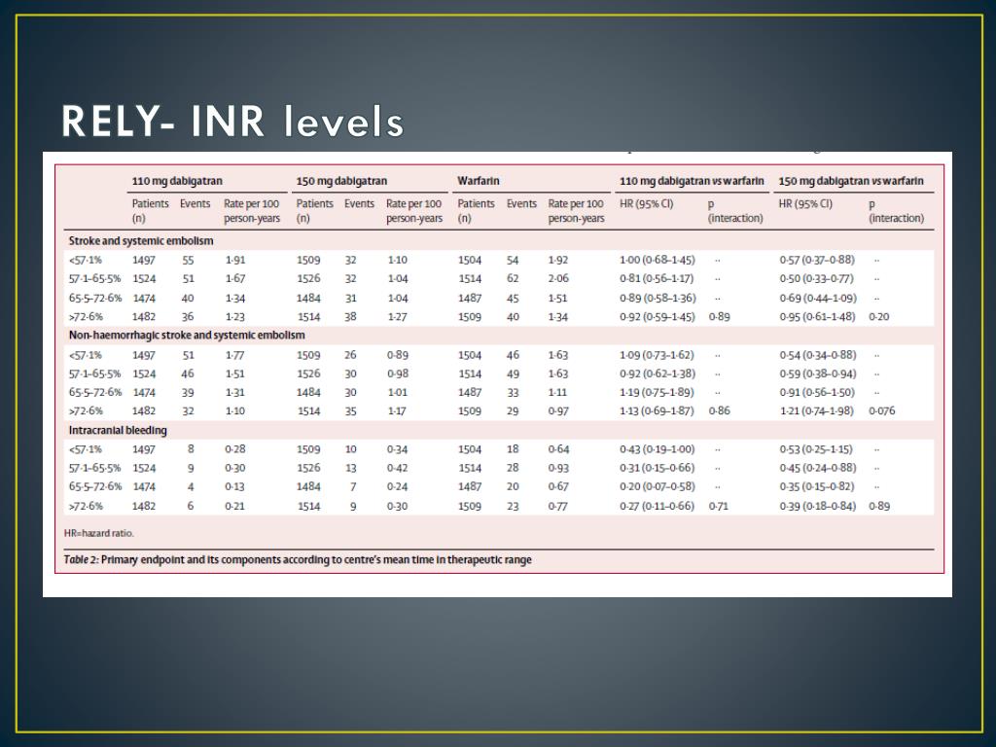Select hazard ratio "0·57 (0·37–0·88)"

click(x=817, y=260)
